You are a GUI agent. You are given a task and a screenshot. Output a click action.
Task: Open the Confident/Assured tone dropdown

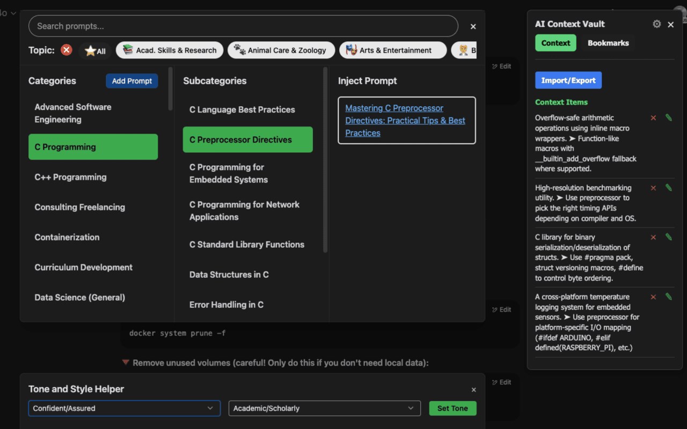point(124,408)
